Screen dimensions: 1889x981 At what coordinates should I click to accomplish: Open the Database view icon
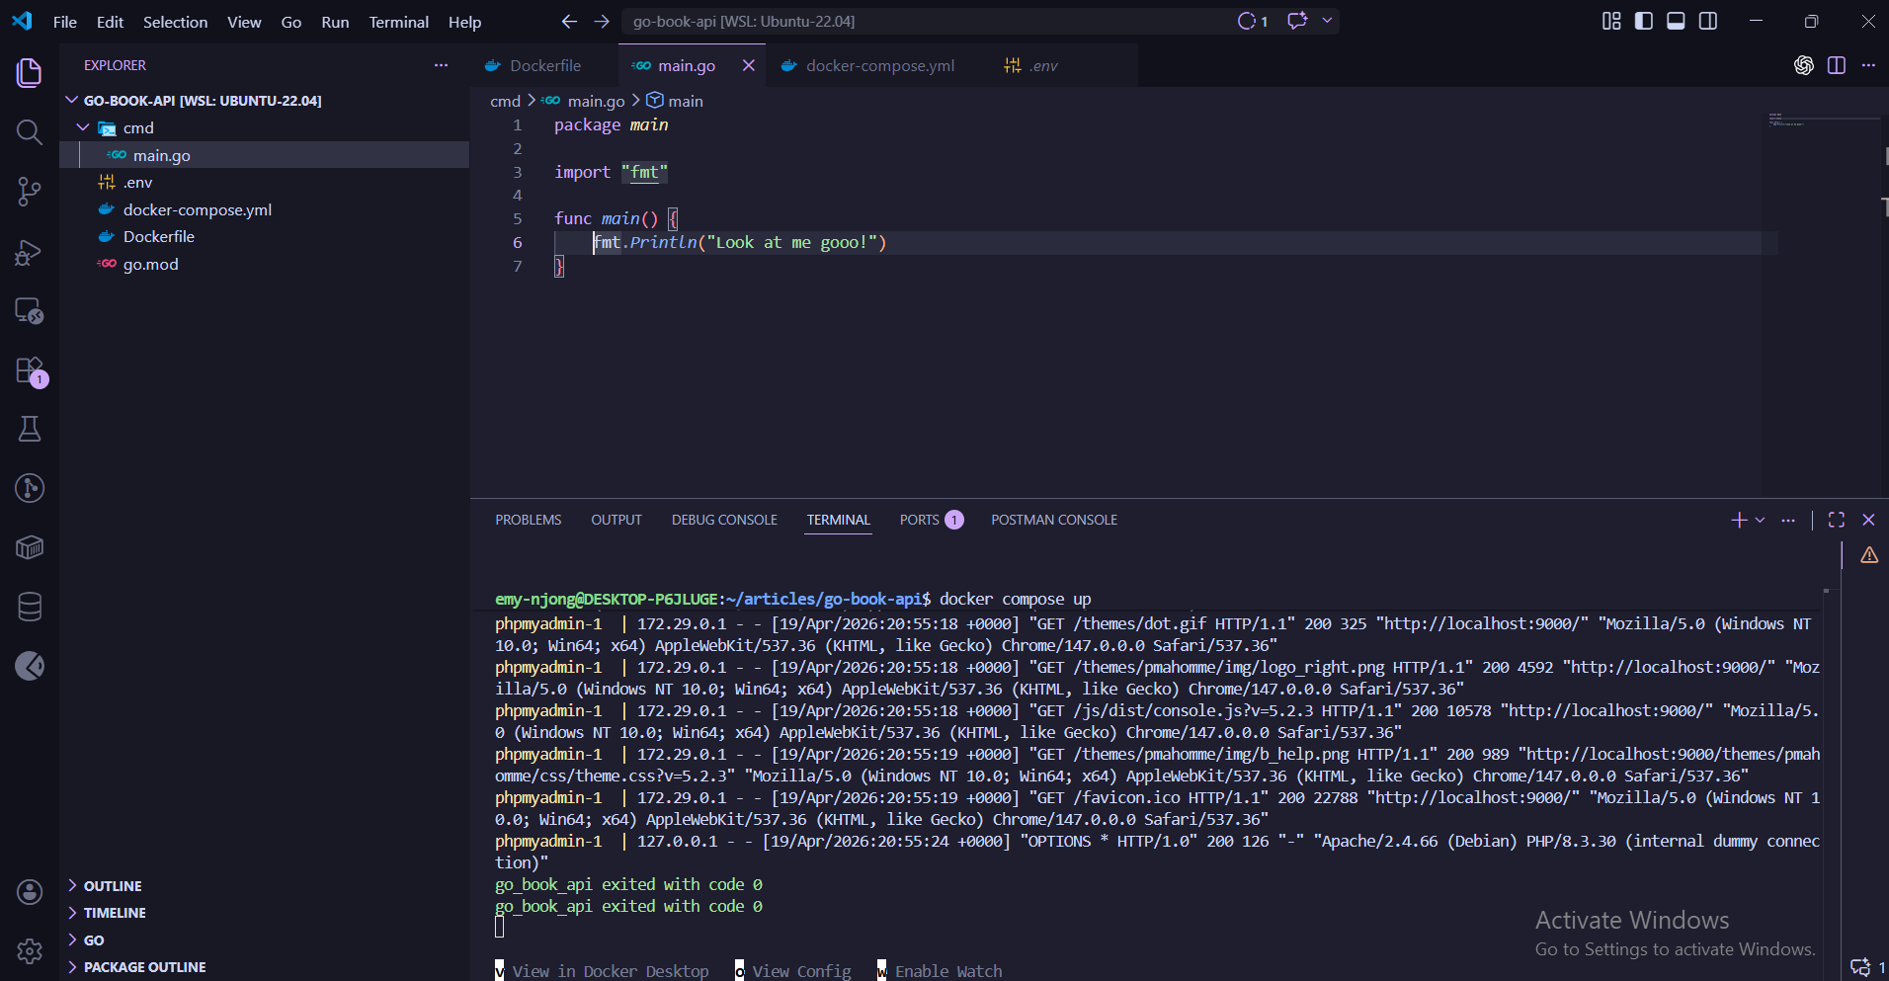click(30, 607)
